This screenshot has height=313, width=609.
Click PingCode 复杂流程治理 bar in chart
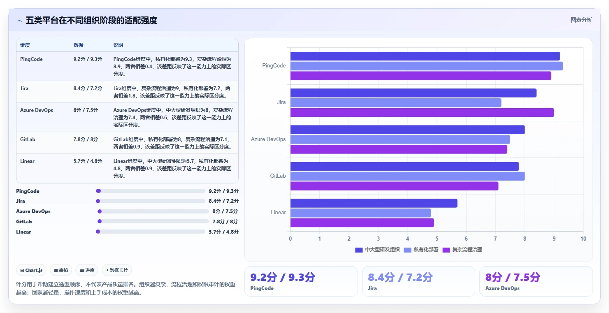click(421, 76)
